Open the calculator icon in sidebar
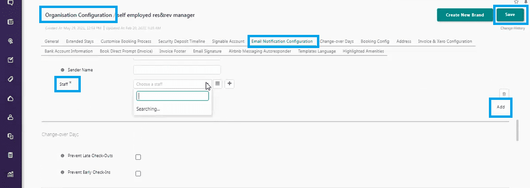Image resolution: width=530 pixels, height=188 pixels. tap(10, 155)
